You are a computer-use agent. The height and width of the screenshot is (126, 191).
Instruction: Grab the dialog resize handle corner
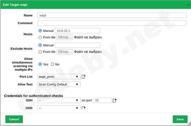click(189, 123)
